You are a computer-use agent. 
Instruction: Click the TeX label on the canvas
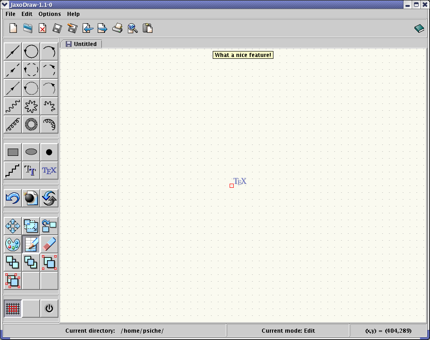(240, 181)
